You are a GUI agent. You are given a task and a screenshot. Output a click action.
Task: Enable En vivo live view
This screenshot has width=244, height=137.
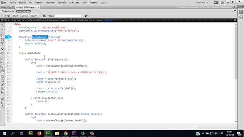coord(35,16)
